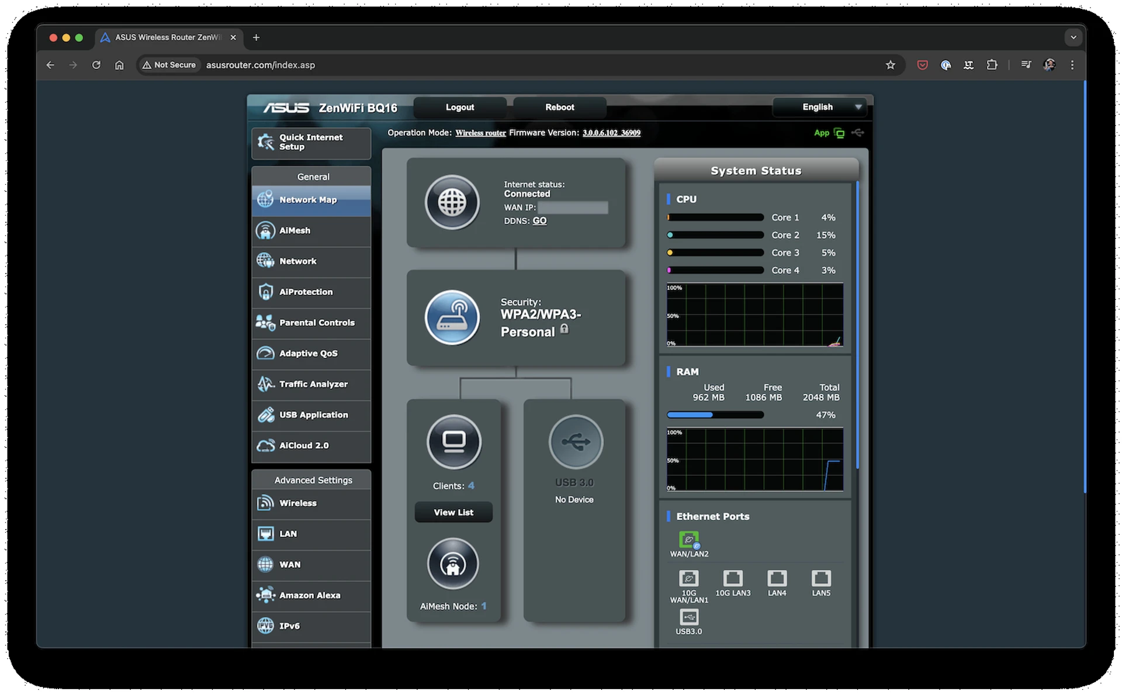
Task: Click the AiMesh Node count 1
Action: coord(484,606)
